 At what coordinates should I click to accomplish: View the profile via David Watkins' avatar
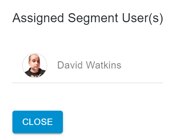coord(35,65)
